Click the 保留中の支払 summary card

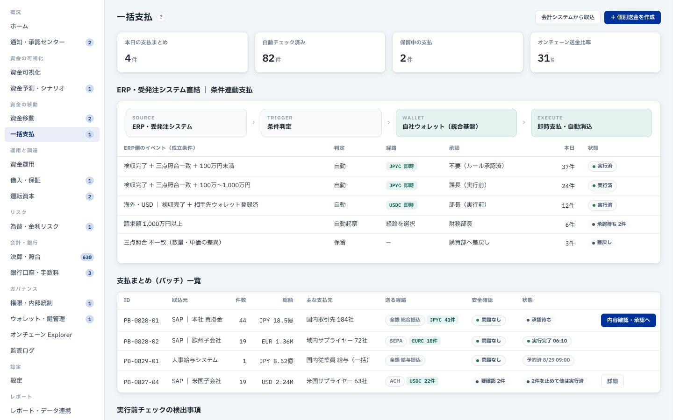click(458, 52)
